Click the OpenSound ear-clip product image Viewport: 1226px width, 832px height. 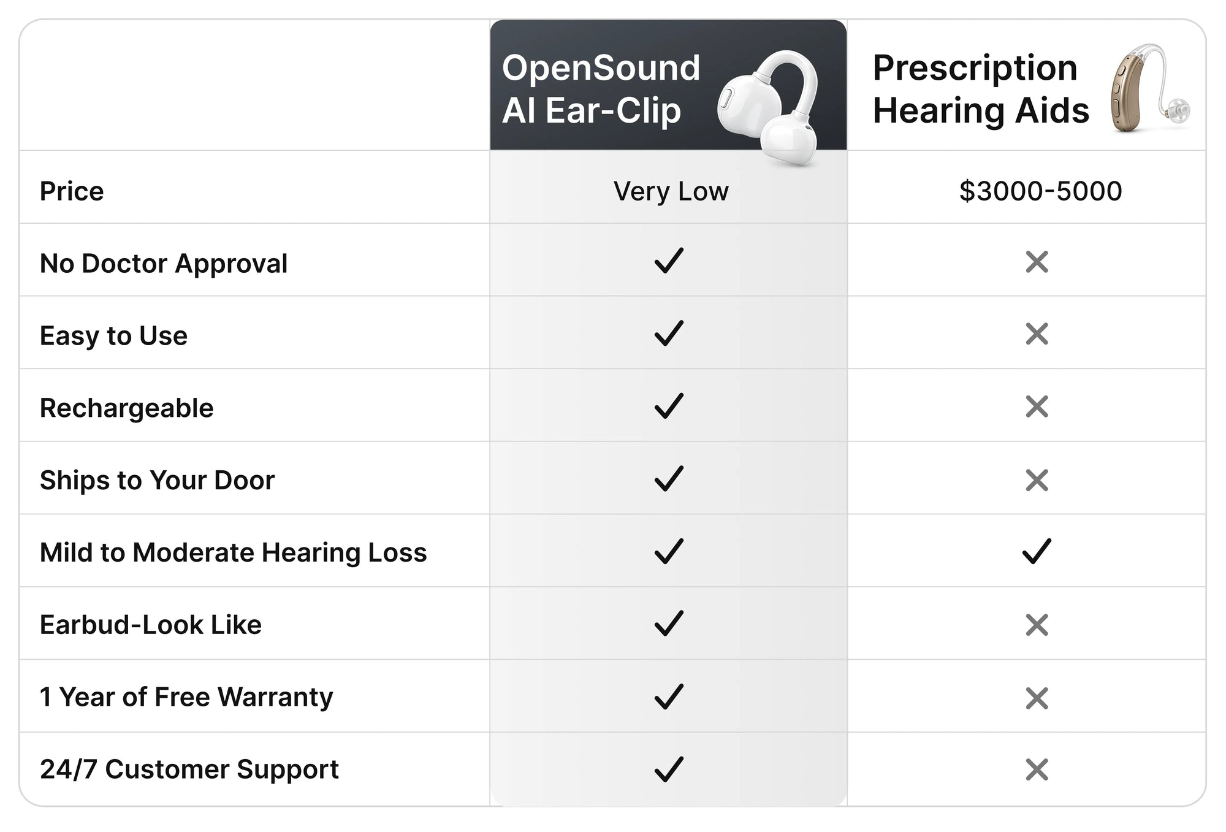767,108
